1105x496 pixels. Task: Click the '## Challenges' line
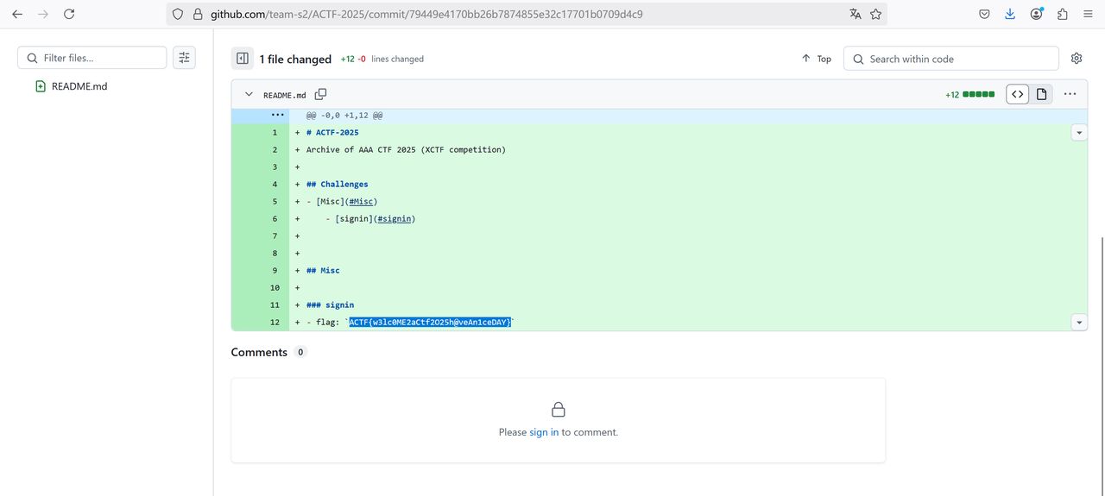[337, 184]
